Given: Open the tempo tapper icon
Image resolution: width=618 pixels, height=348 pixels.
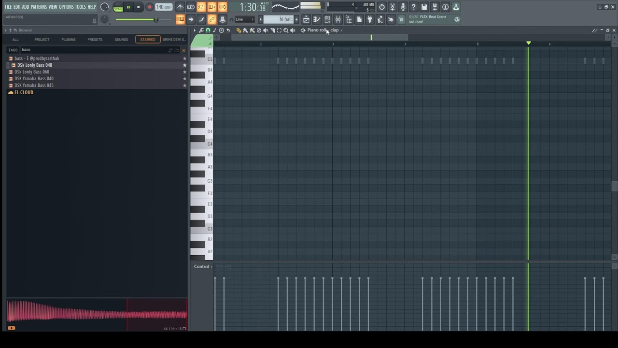Looking at the screenshot, I should tap(380, 19).
